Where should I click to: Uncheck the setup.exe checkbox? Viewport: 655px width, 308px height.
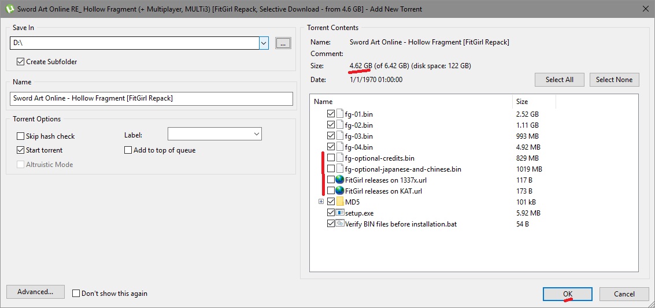tap(331, 213)
